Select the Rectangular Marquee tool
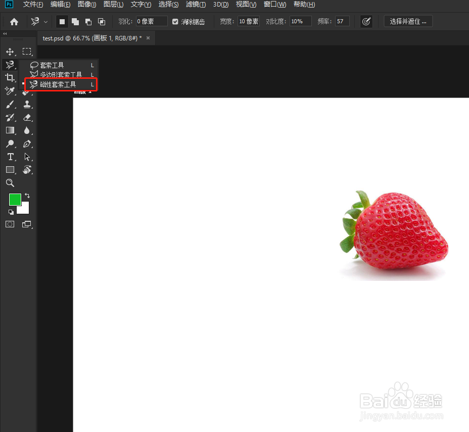Screen dimensions: 469x432 [27, 52]
